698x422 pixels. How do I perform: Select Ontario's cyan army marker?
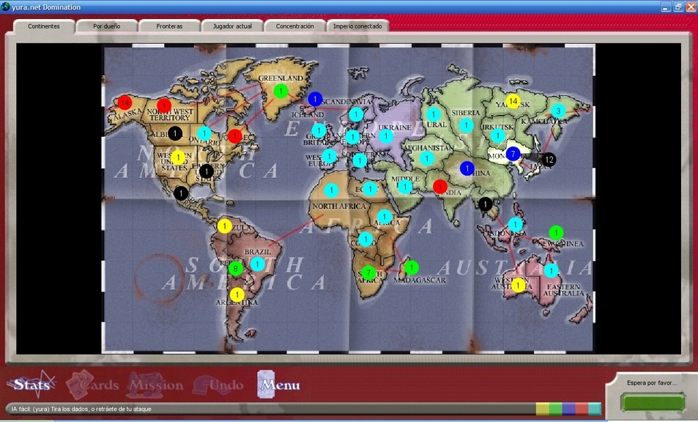coord(204,133)
